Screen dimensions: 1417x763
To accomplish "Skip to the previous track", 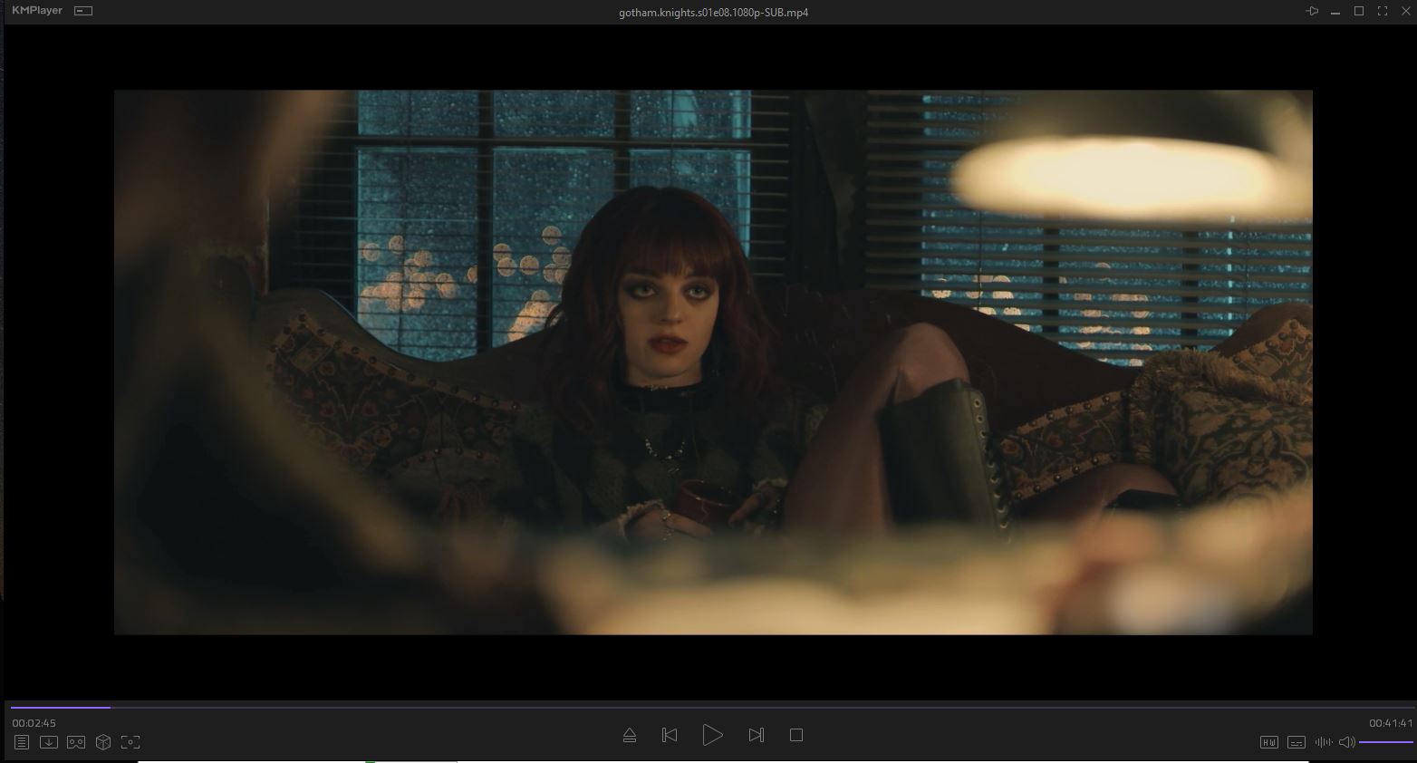I will pos(670,735).
